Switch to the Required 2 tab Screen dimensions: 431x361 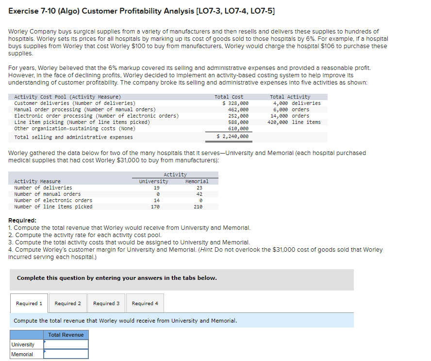67,303
